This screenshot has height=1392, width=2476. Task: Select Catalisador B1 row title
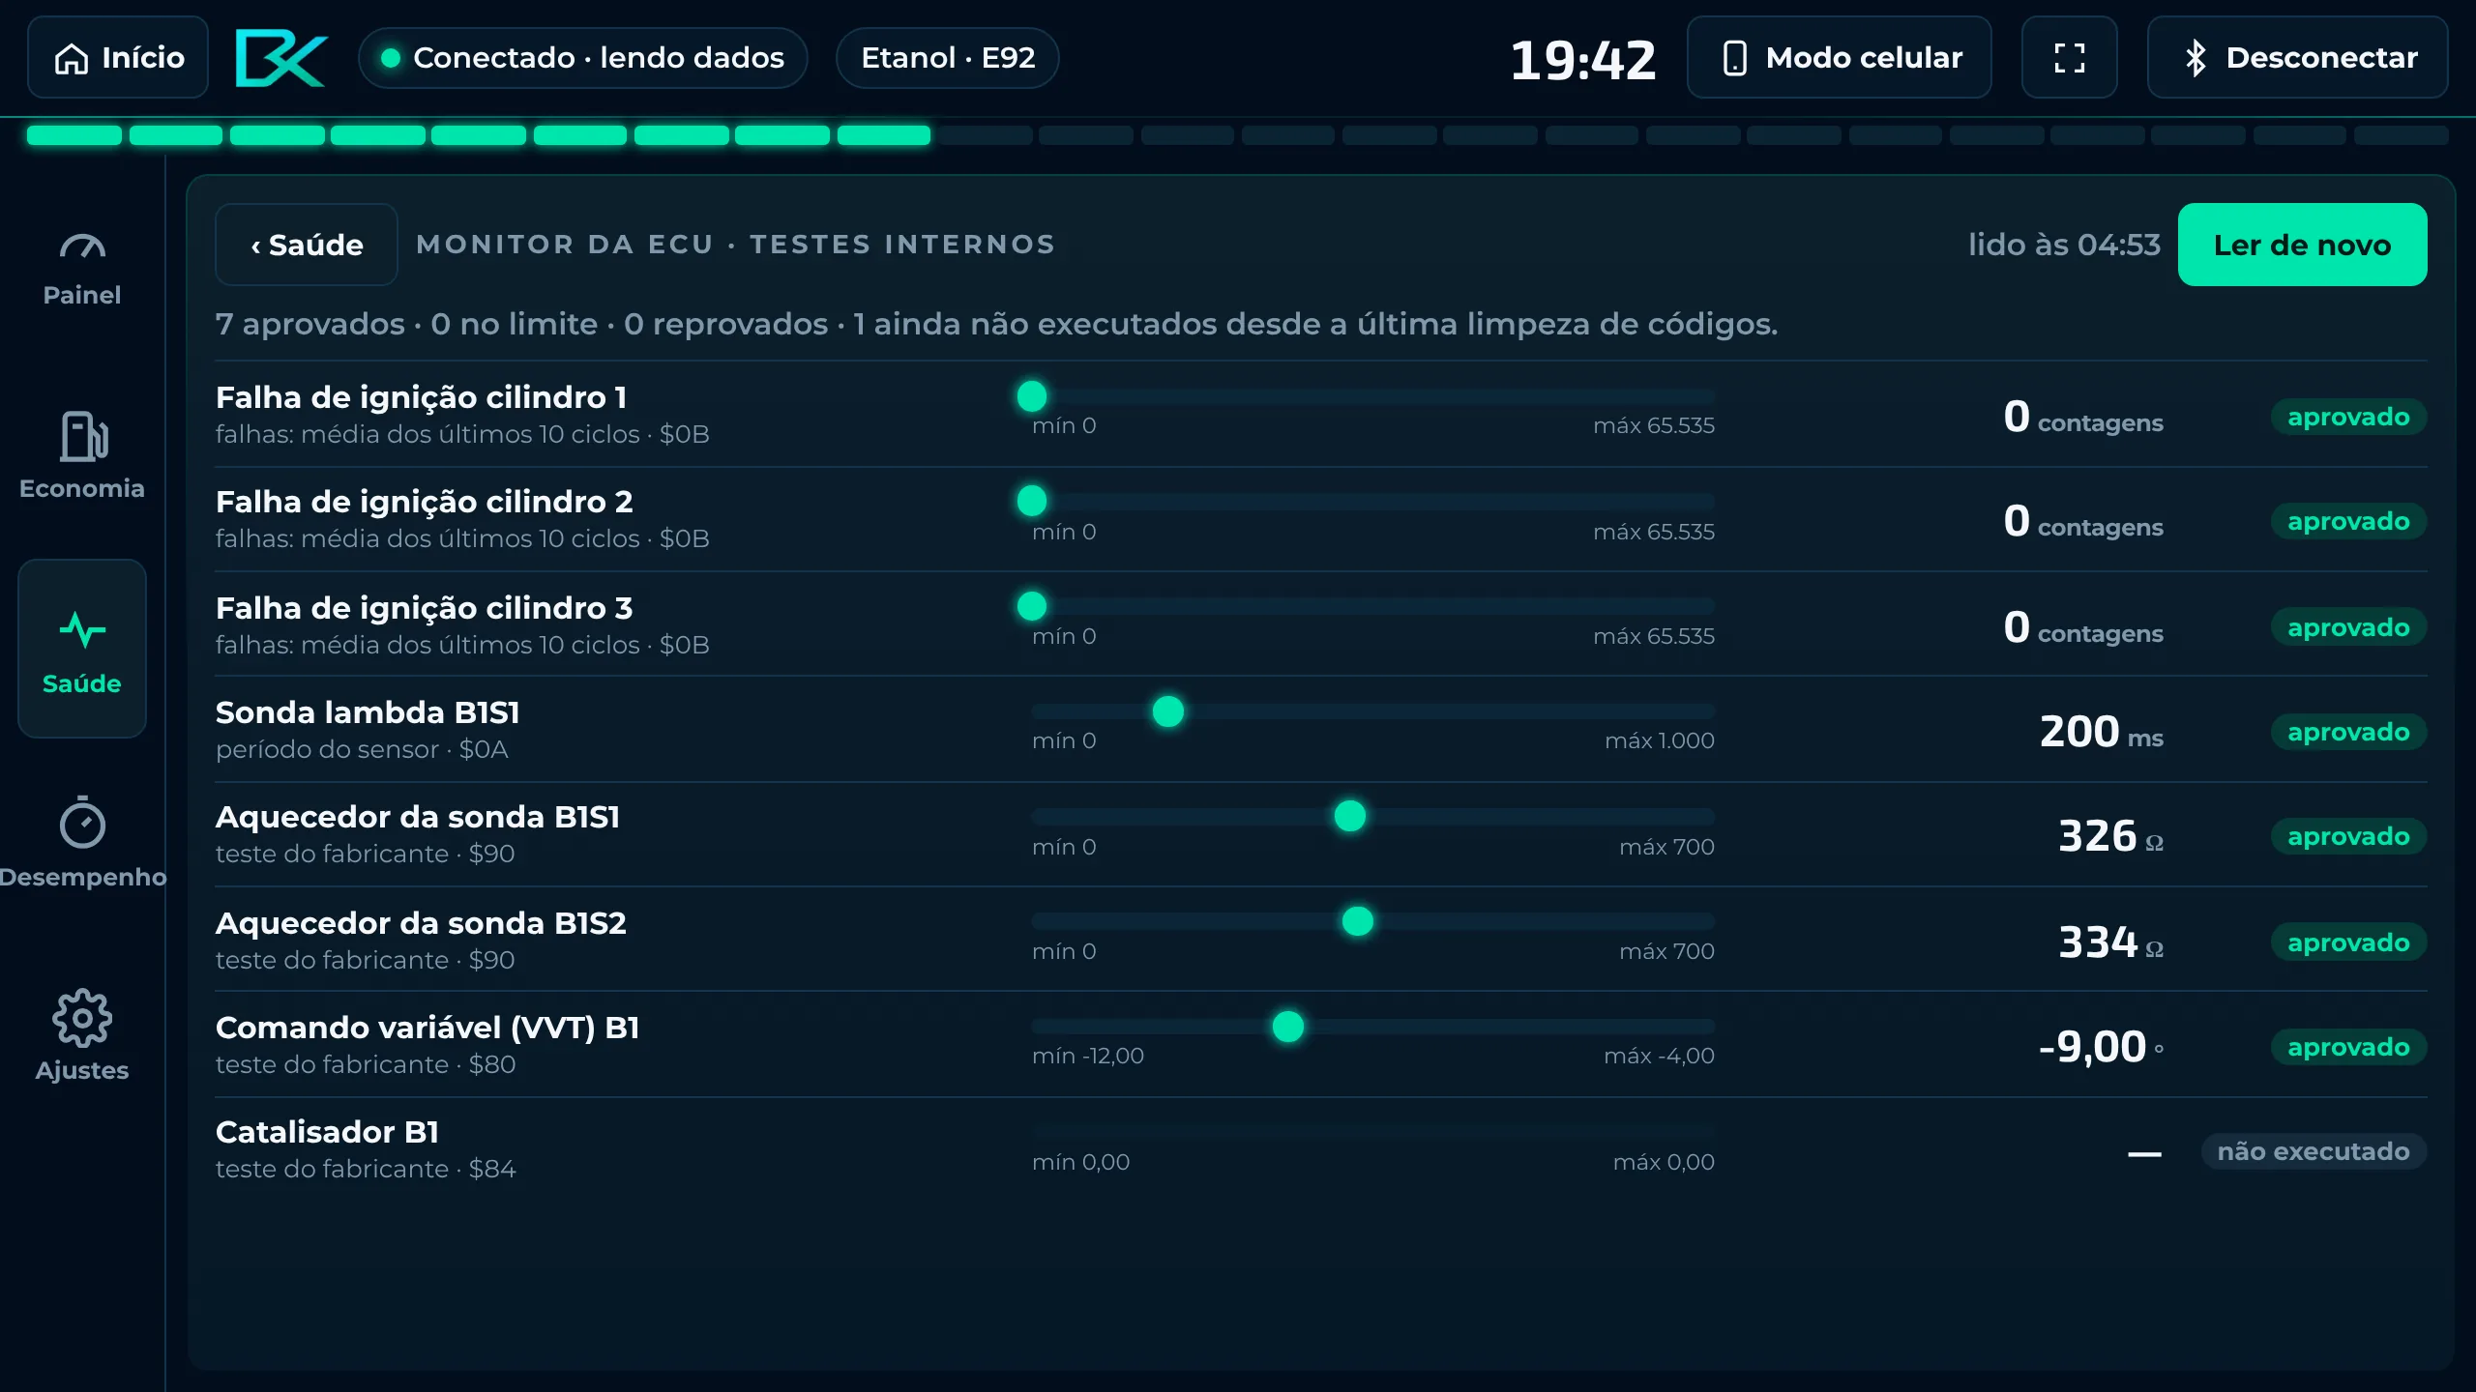pos(327,1132)
